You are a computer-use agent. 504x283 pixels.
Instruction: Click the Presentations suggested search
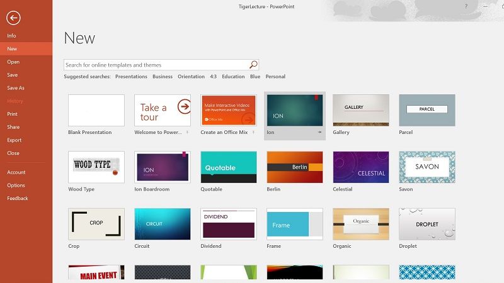130,77
